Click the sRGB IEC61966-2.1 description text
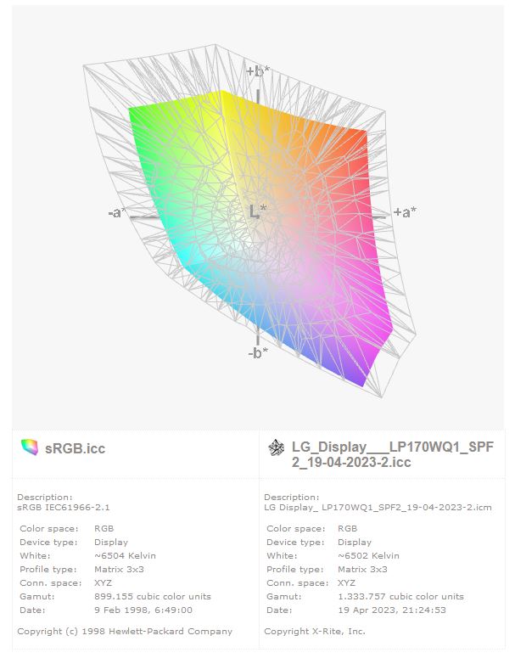 pos(64,507)
